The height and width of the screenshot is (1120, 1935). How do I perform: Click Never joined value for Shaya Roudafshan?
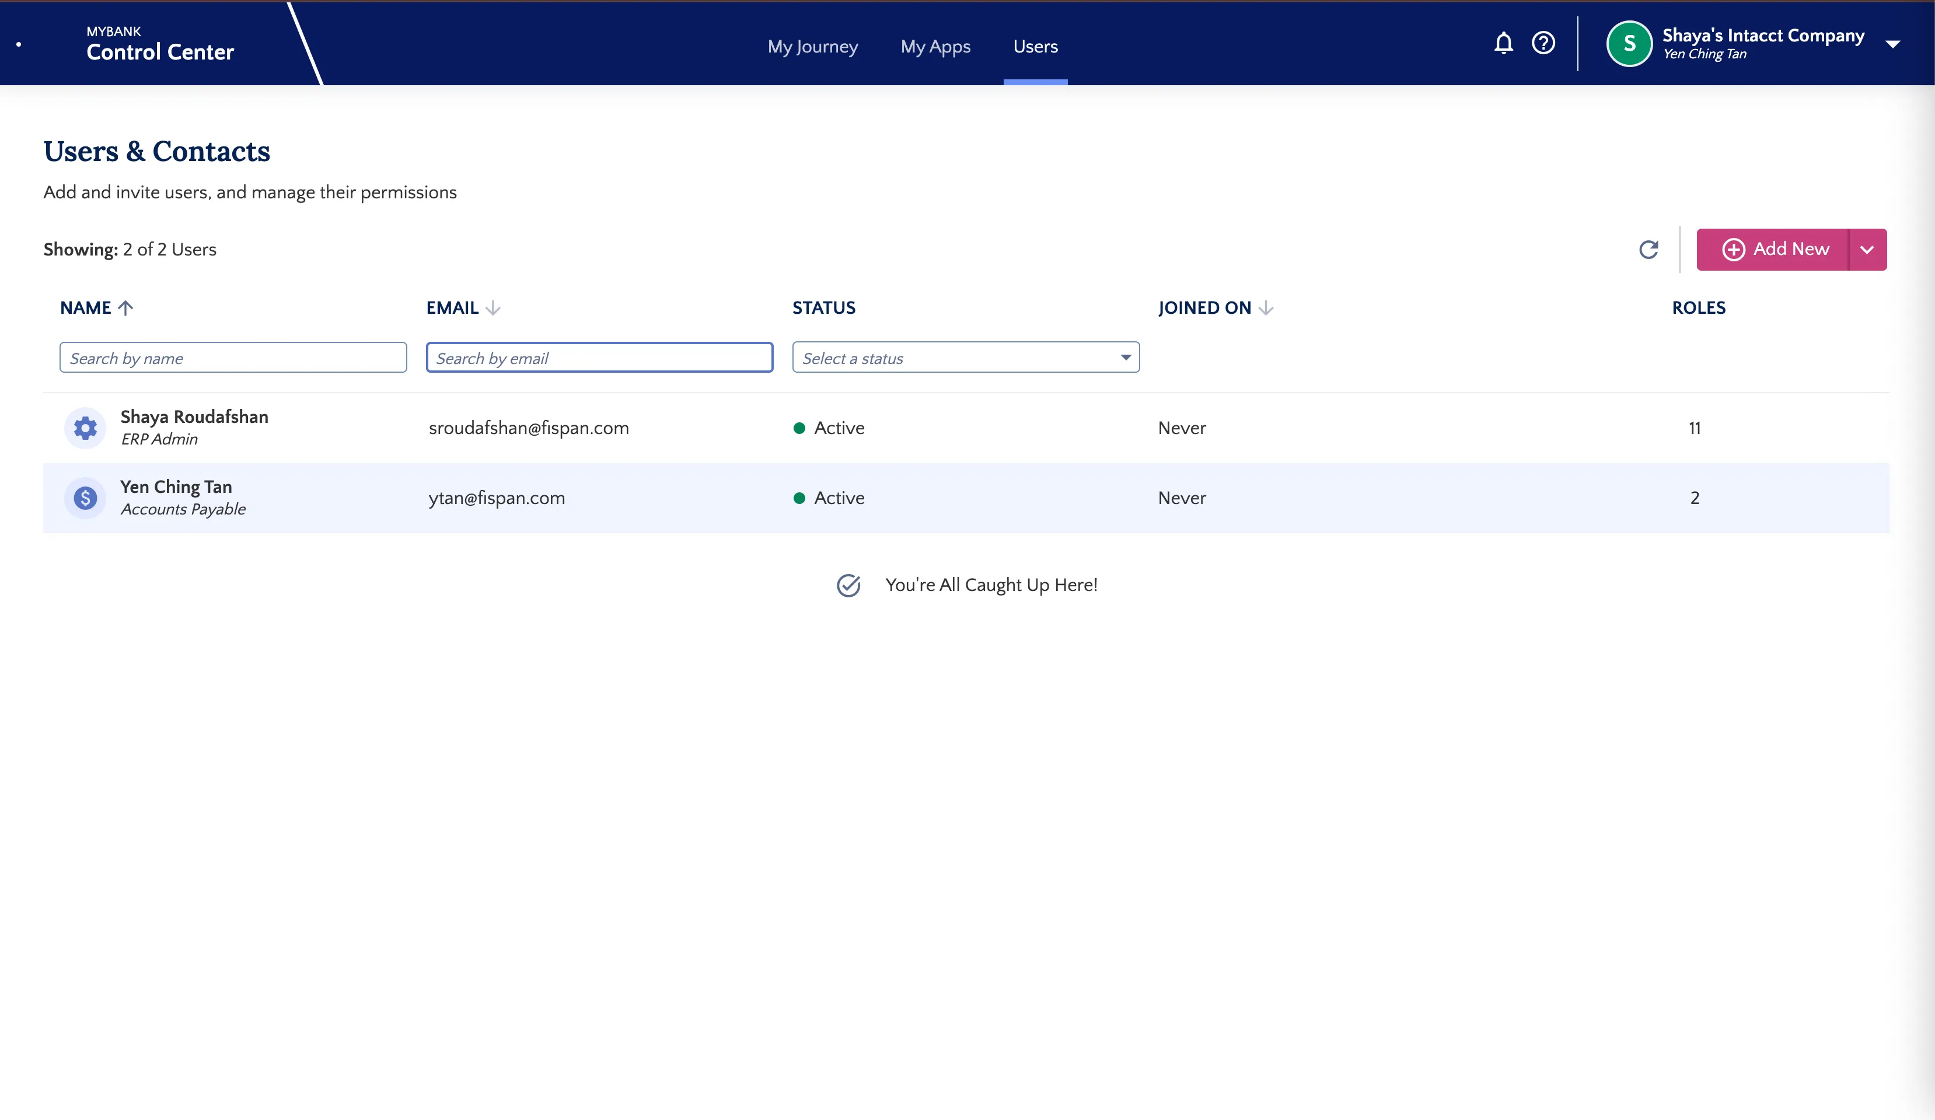1182,428
